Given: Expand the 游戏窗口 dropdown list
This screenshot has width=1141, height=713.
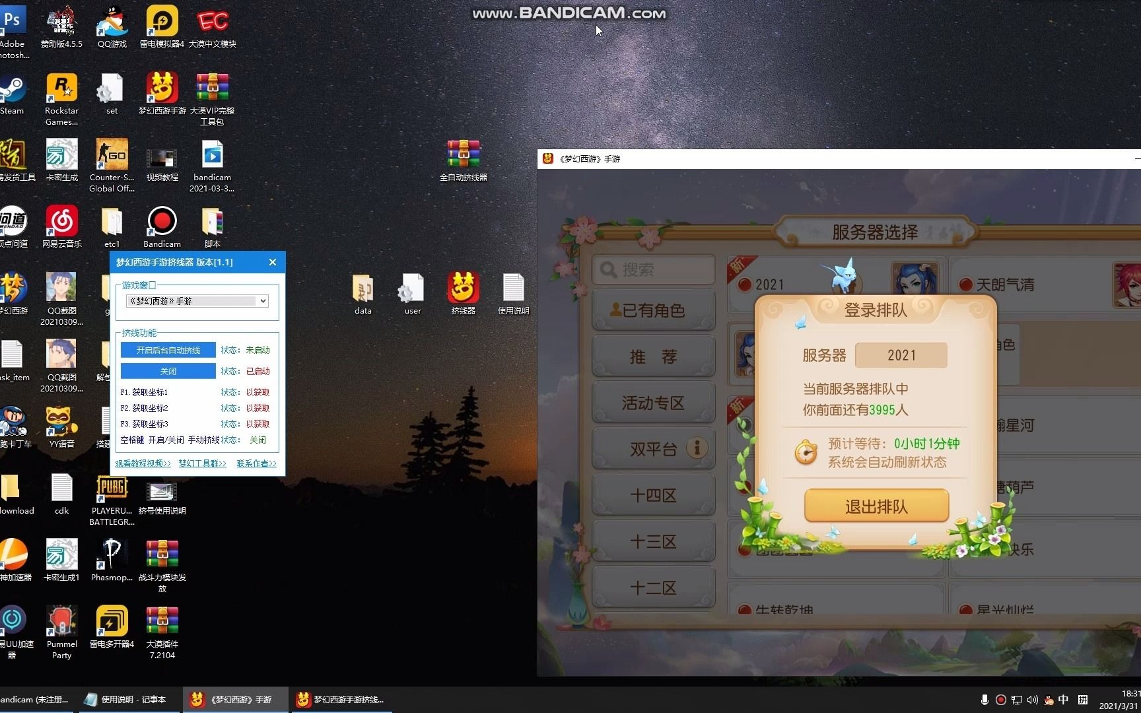Looking at the screenshot, I should coord(262,301).
